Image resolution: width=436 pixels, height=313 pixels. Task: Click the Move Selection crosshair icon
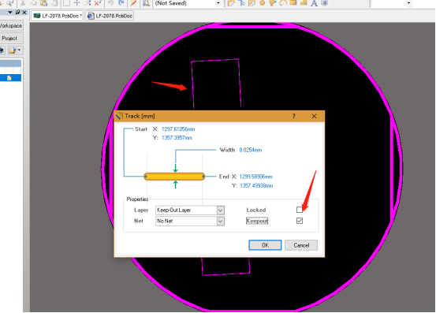pos(77,3)
